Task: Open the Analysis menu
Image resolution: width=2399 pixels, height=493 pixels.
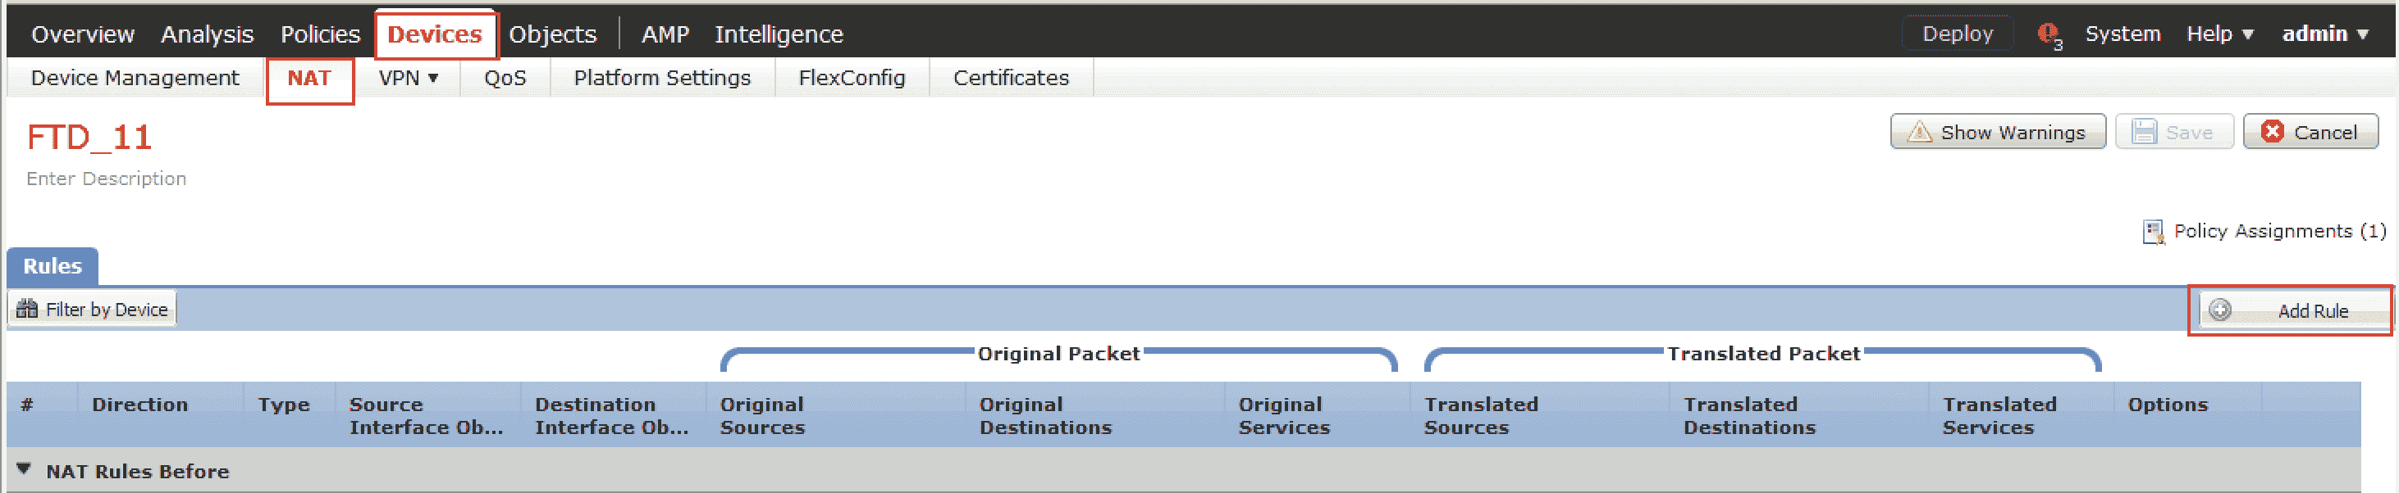Action: point(207,34)
